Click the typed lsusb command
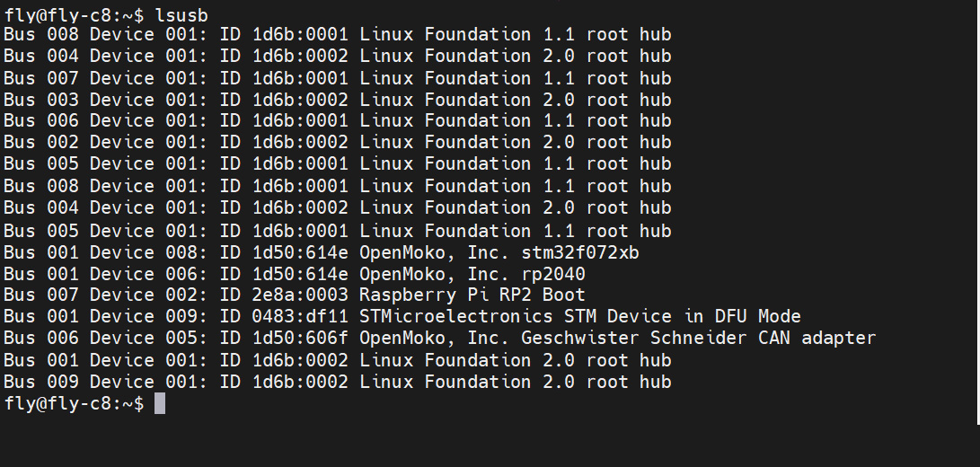The height and width of the screenshot is (467, 980). [x=187, y=13]
